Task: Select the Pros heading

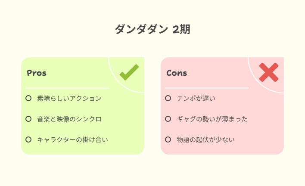Action: pos(37,73)
